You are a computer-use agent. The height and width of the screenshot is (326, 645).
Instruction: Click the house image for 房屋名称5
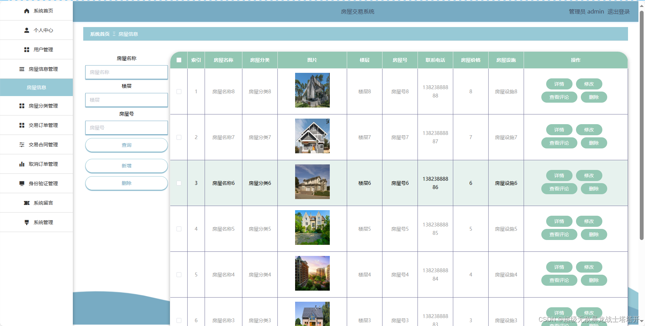point(312,228)
